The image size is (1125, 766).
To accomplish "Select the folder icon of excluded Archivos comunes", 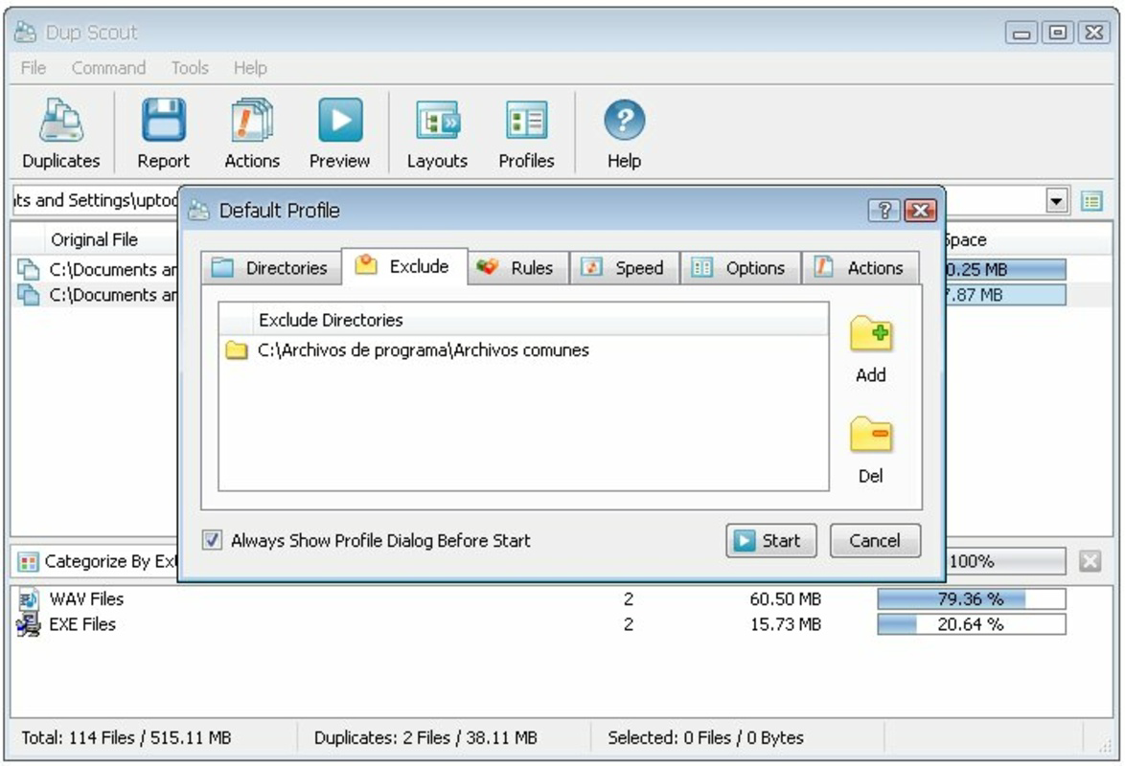I will (236, 350).
